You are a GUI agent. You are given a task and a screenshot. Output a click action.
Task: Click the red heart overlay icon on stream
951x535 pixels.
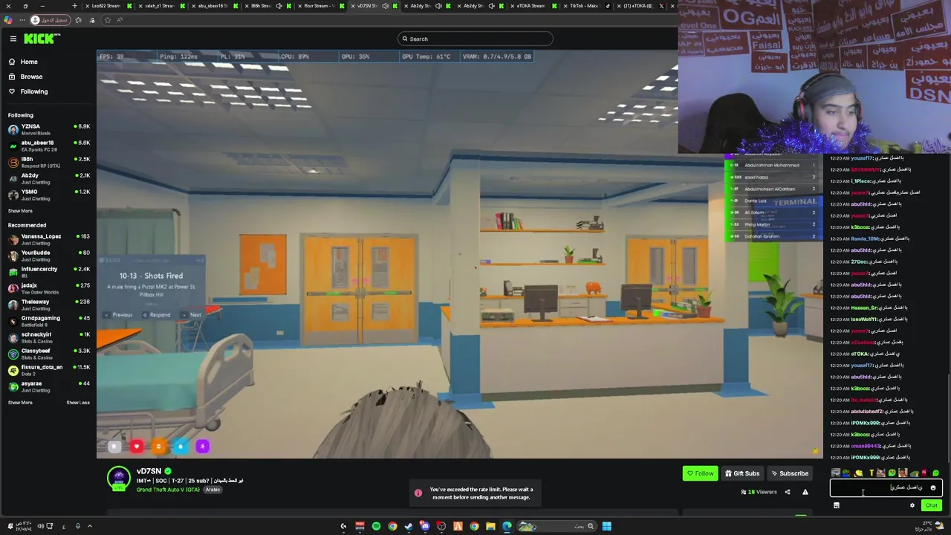coord(136,447)
